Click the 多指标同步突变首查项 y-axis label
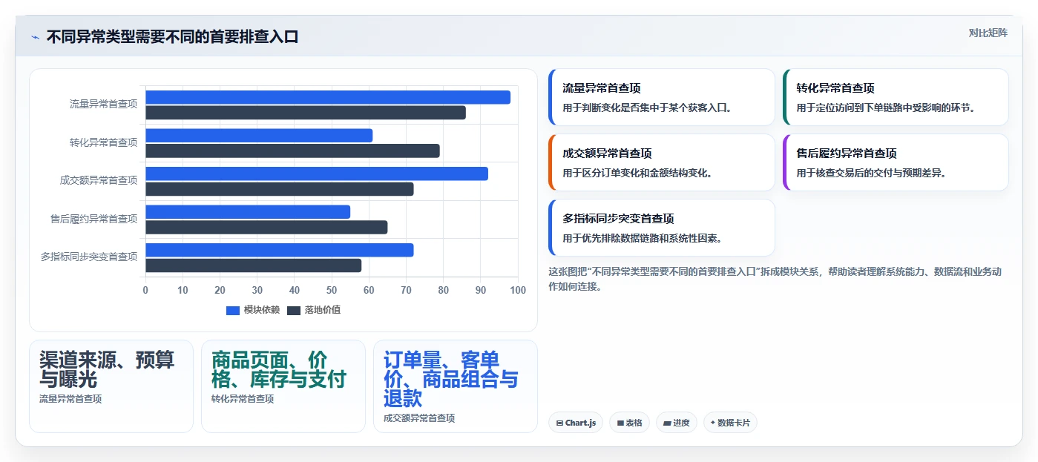Screen dimensions: 1038x462 tap(89, 257)
